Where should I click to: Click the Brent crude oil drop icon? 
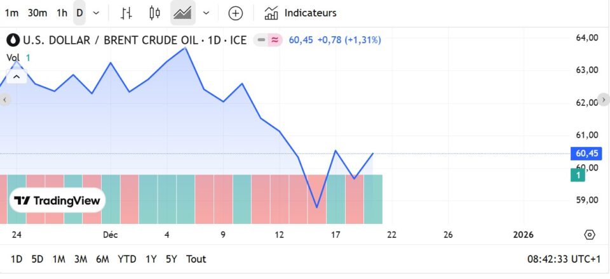click(13, 40)
